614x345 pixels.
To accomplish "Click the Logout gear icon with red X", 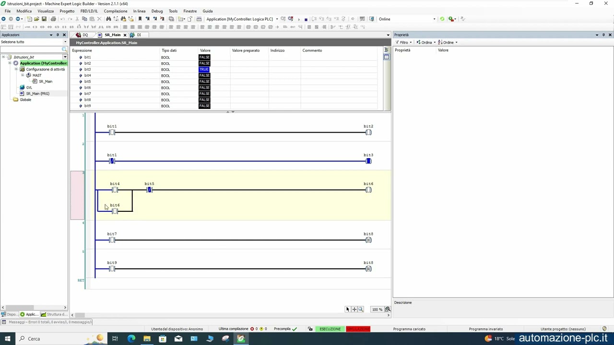I will click(291, 19).
